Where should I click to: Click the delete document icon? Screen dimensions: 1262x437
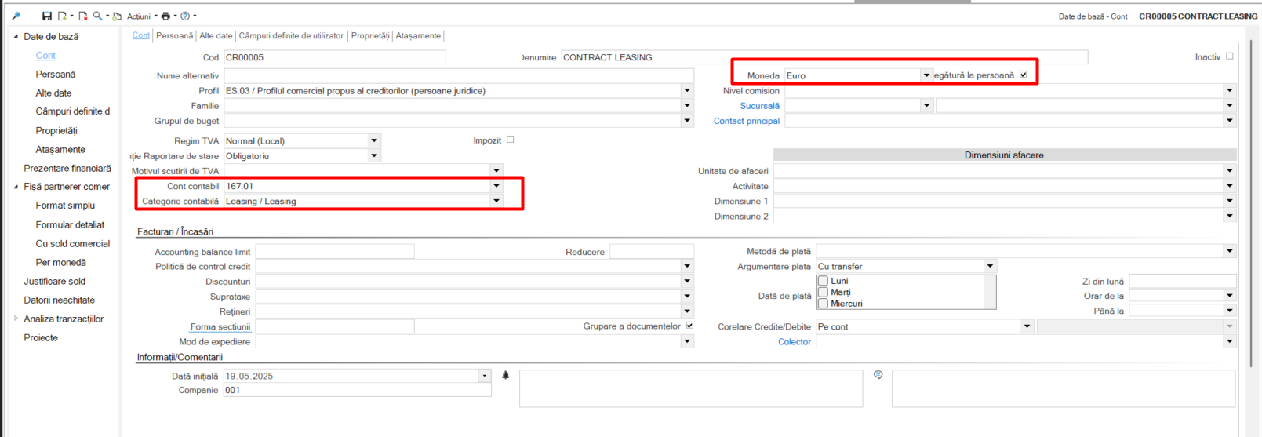82,16
